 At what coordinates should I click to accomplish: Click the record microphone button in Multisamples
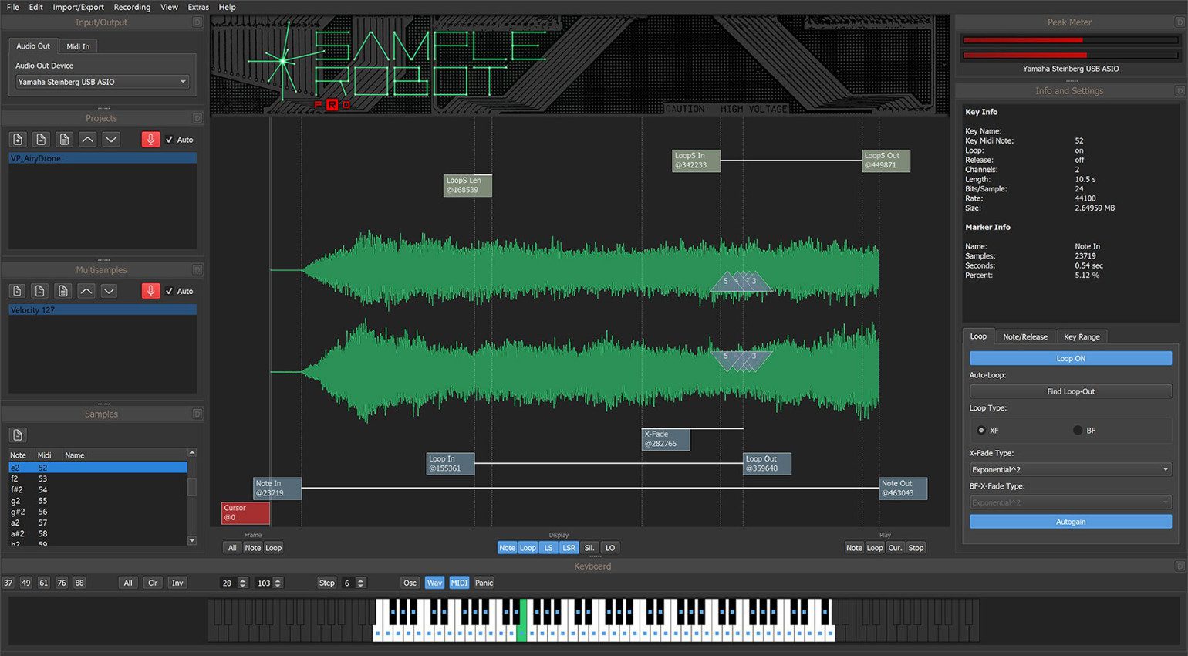[x=150, y=291]
